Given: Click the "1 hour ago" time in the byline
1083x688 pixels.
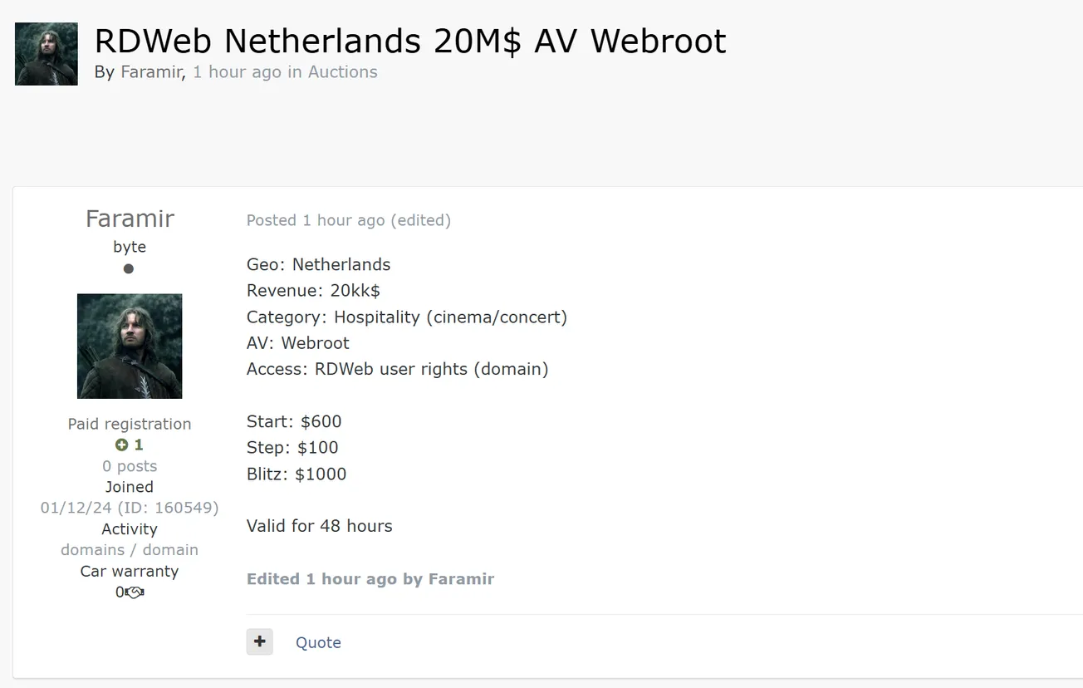Looking at the screenshot, I should [x=237, y=71].
